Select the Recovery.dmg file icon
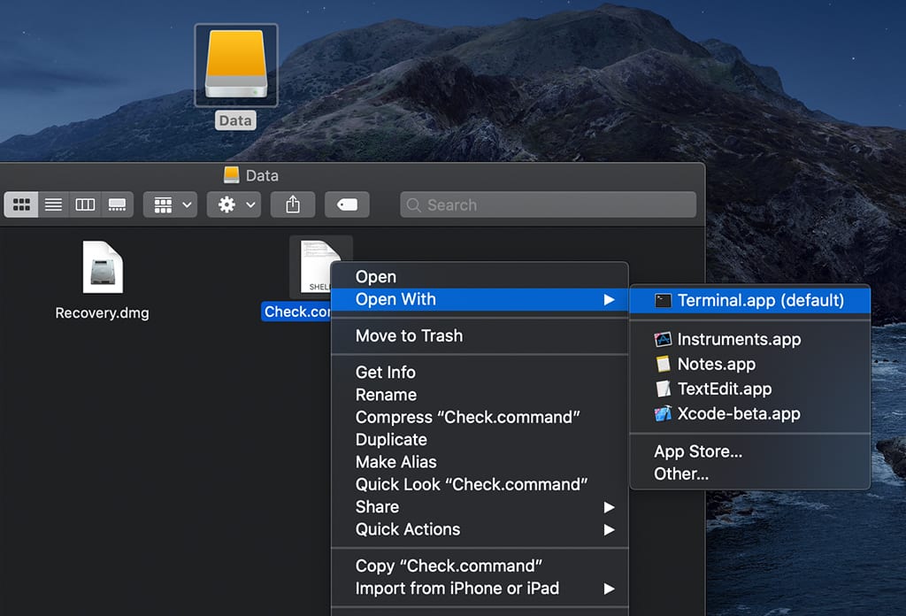This screenshot has width=906, height=616. click(103, 267)
